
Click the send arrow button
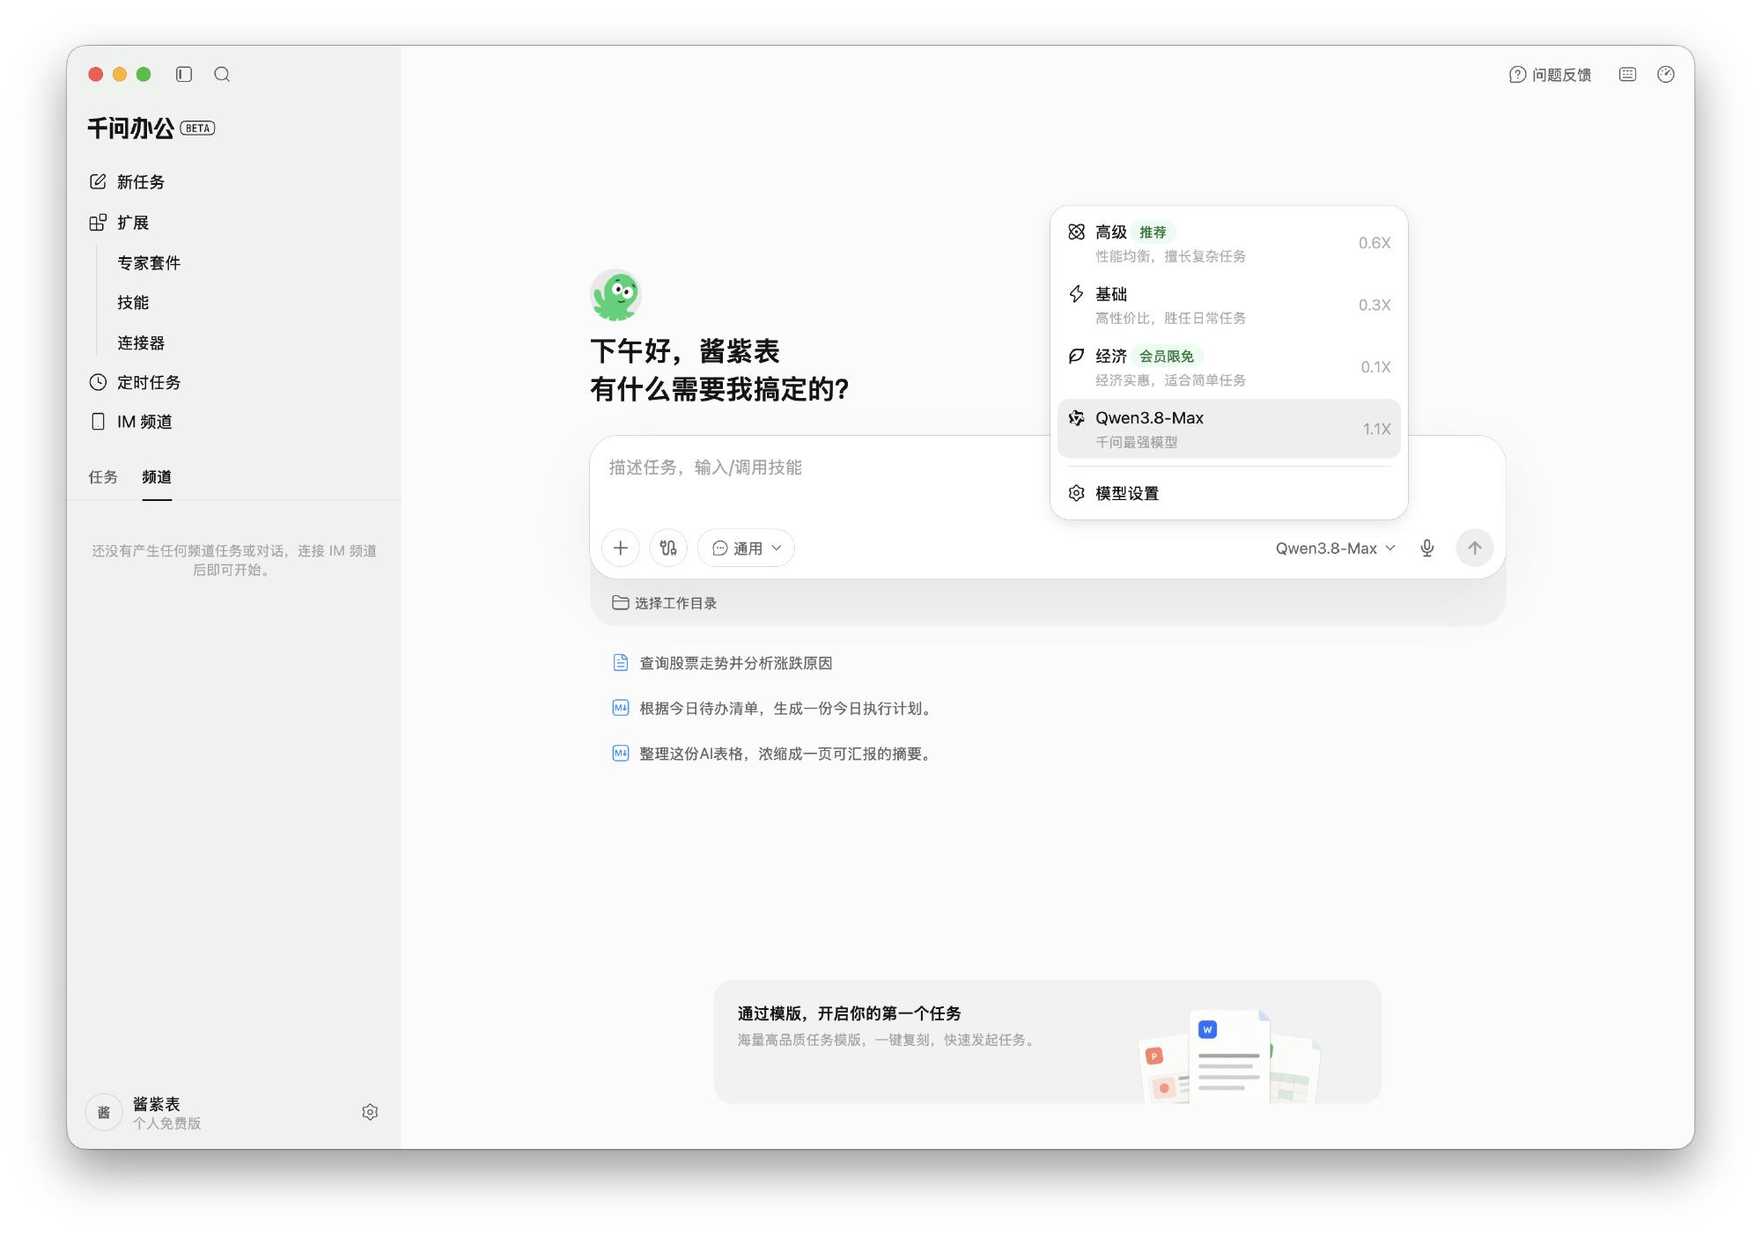1475,548
